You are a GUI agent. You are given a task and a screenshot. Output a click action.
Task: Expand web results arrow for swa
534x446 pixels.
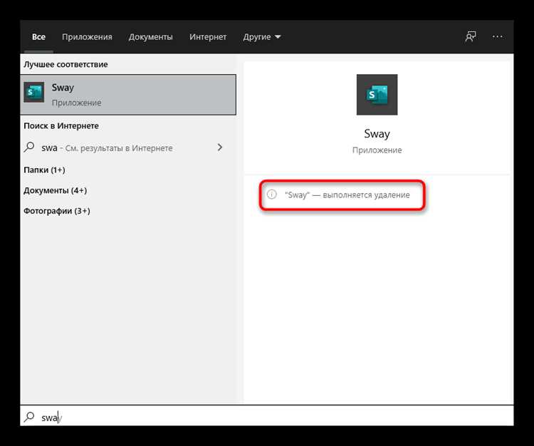click(x=220, y=147)
